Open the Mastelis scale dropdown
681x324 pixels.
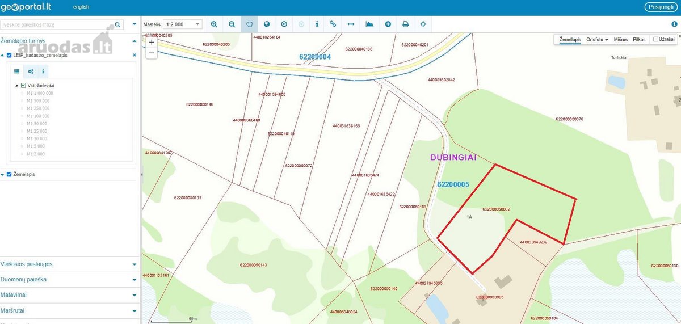point(182,24)
